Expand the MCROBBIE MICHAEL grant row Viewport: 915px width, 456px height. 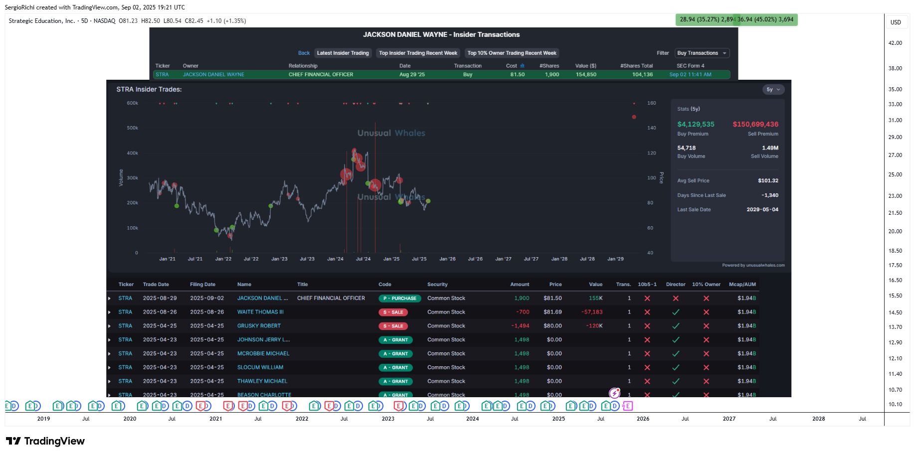click(x=109, y=354)
